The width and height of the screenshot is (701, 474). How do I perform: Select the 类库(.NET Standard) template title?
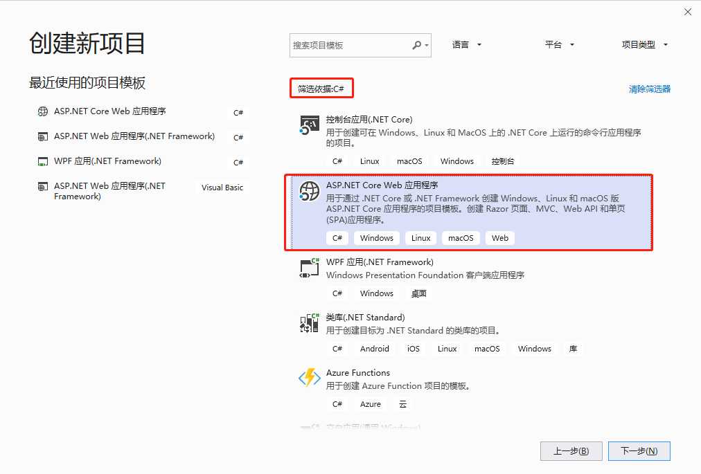tap(365, 317)
